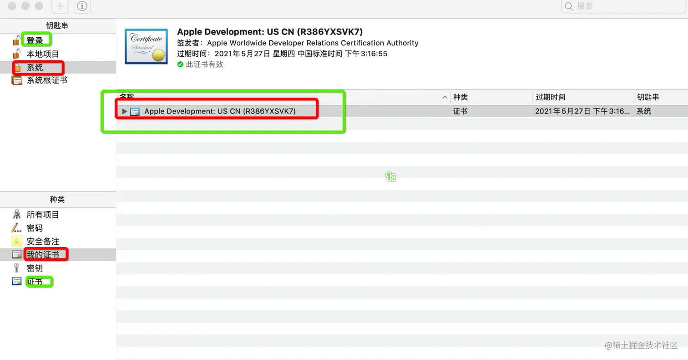Click the large Certificate Standard thumbnail

(x=146, y=47)
